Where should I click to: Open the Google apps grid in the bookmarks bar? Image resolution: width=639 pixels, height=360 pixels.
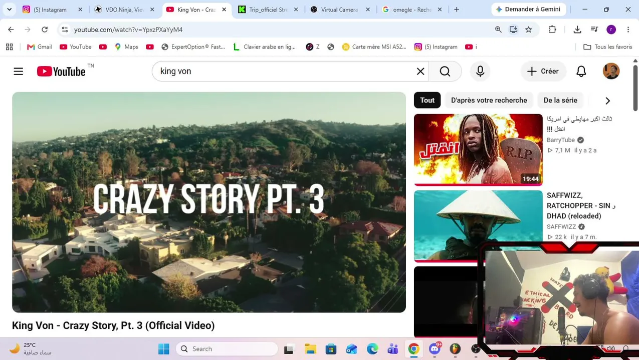click(x=9, y=47)
